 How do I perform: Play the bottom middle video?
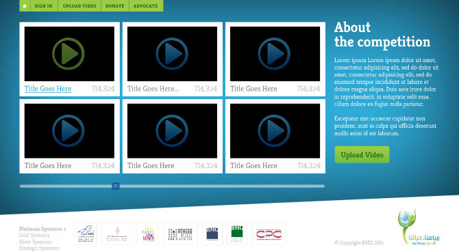click(x=172, y=130)
